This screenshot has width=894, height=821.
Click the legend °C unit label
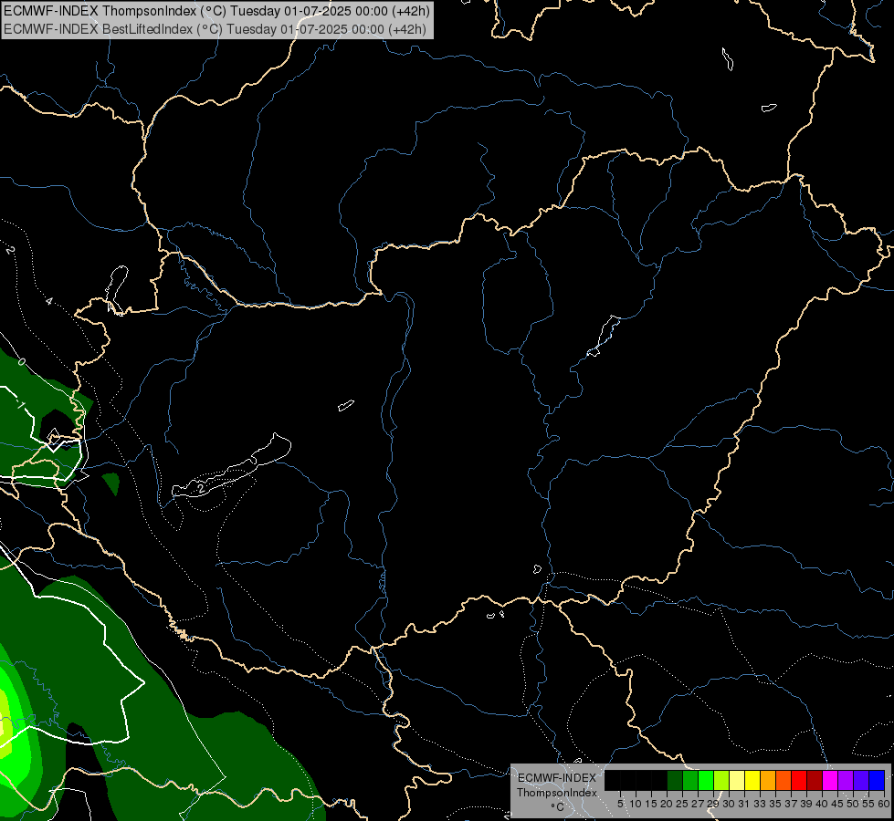[558, 807]
